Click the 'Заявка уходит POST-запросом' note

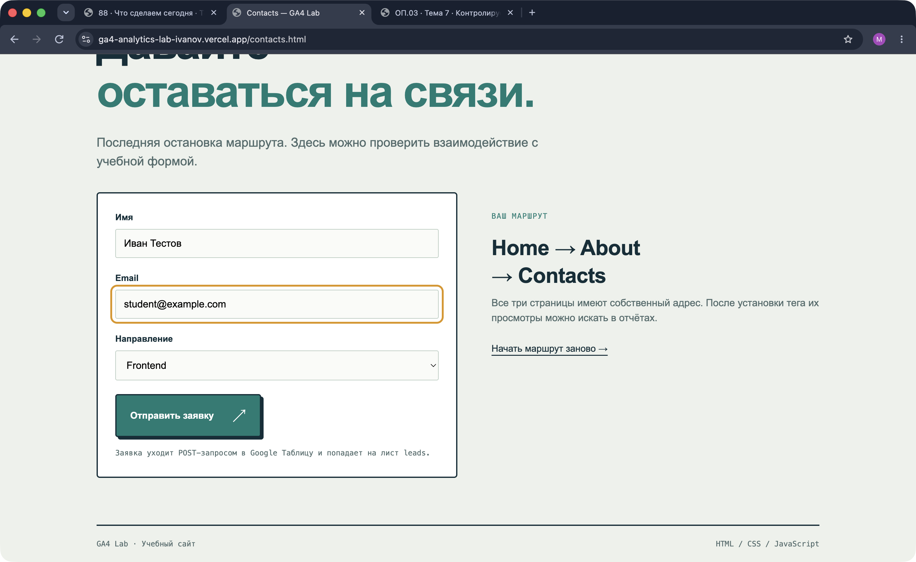pyautogui.click(x=272, y=453)
